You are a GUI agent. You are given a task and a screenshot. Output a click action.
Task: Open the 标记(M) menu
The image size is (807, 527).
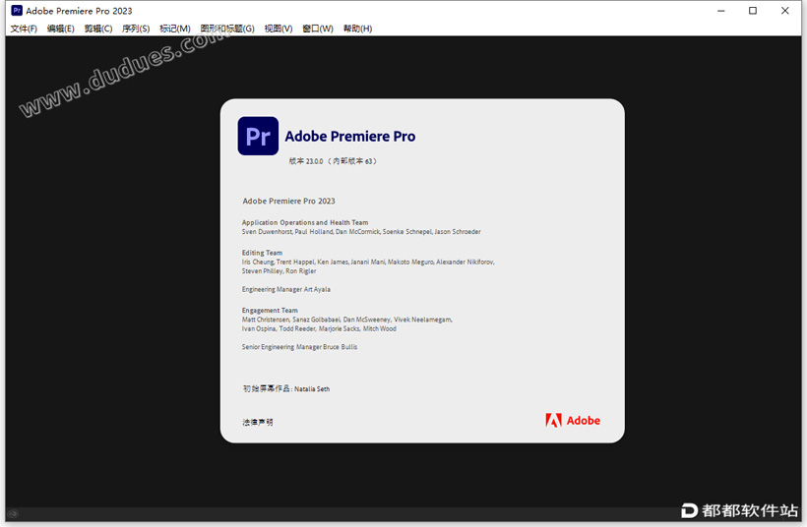tap(175, 29)
